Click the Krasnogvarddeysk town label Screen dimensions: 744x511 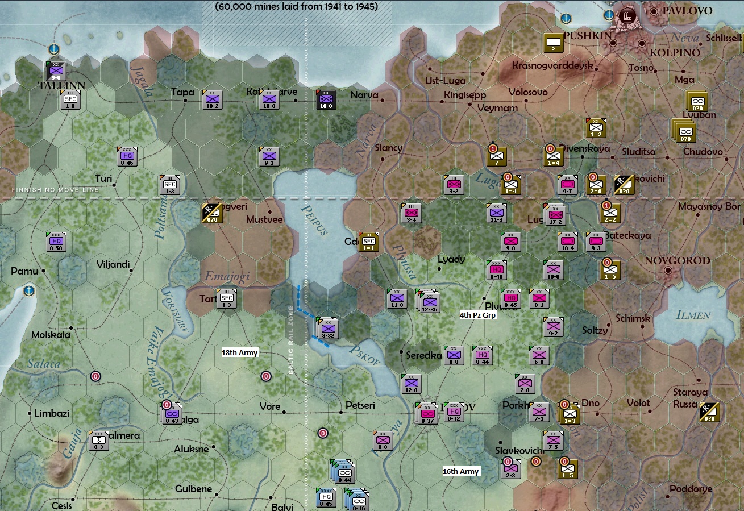(x=552, y=65)
